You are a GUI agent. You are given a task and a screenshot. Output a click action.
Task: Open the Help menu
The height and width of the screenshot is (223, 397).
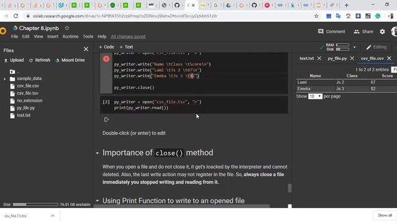pyautogui.click(x=102, y=37)
